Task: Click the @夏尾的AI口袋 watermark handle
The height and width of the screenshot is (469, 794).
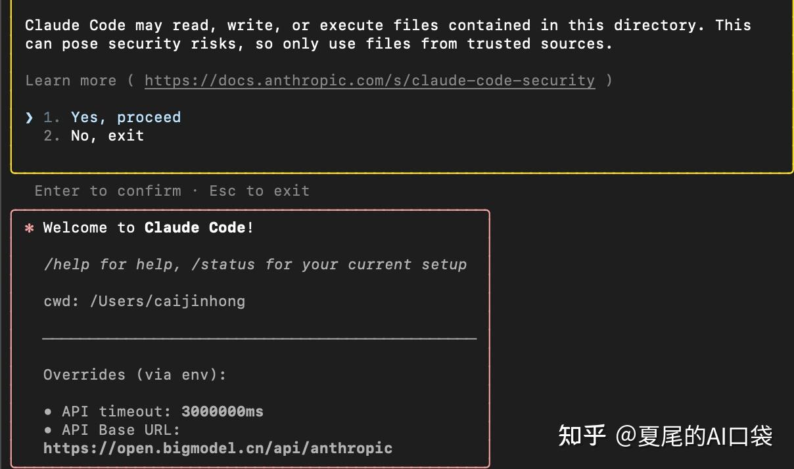Action: 693,435
